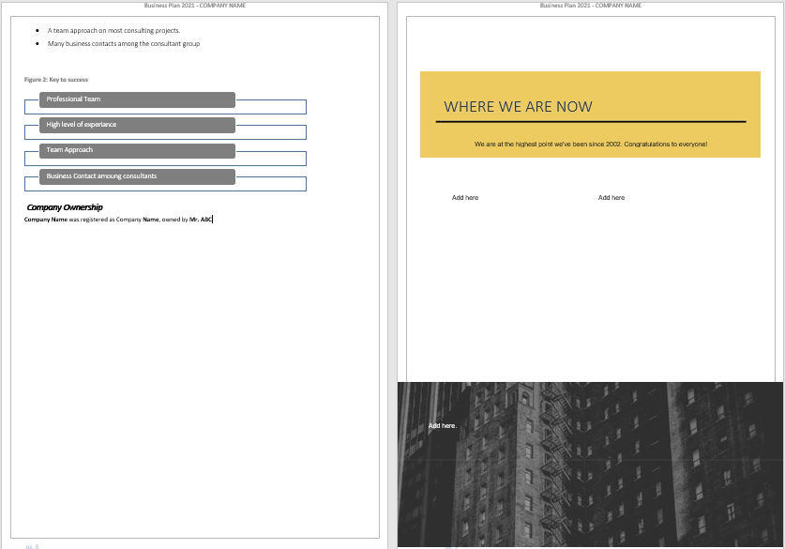Click the 'Company Ownership' heading
This screenshot has width=785, height=549.
point(65,207)
